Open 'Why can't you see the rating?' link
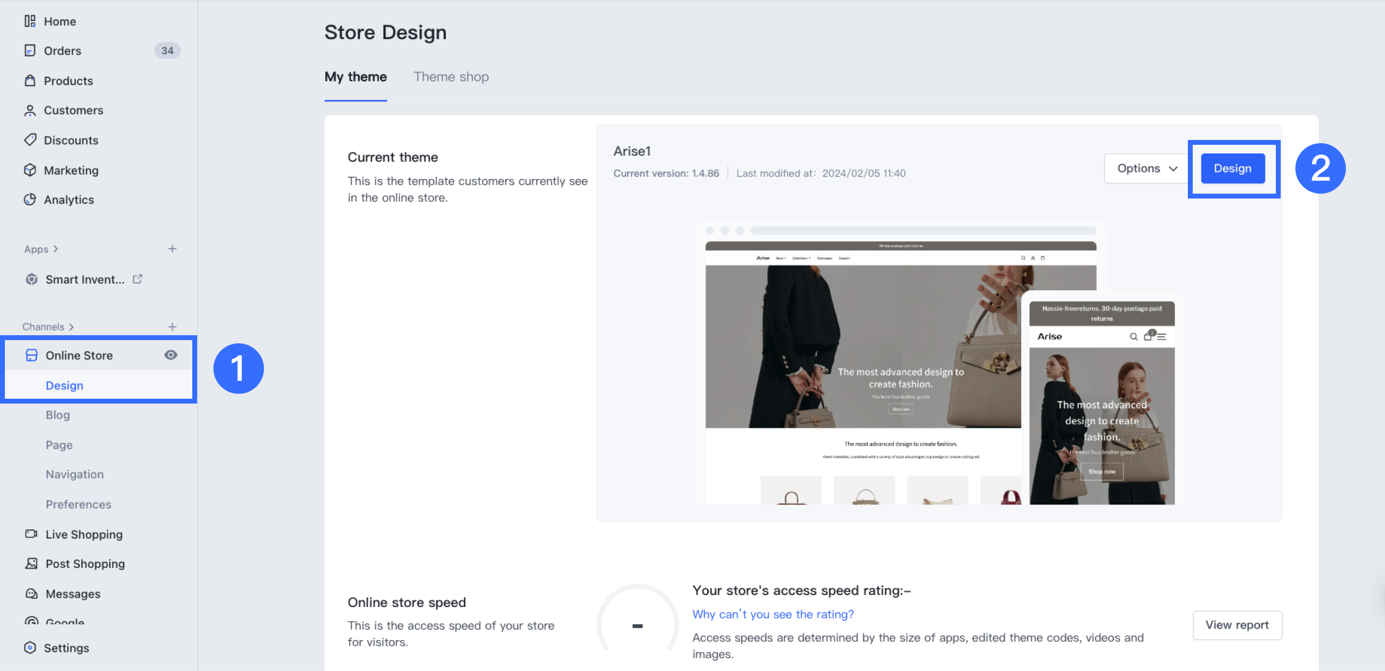The width and height of the screenshot is (1385, 671). point(772,614)
